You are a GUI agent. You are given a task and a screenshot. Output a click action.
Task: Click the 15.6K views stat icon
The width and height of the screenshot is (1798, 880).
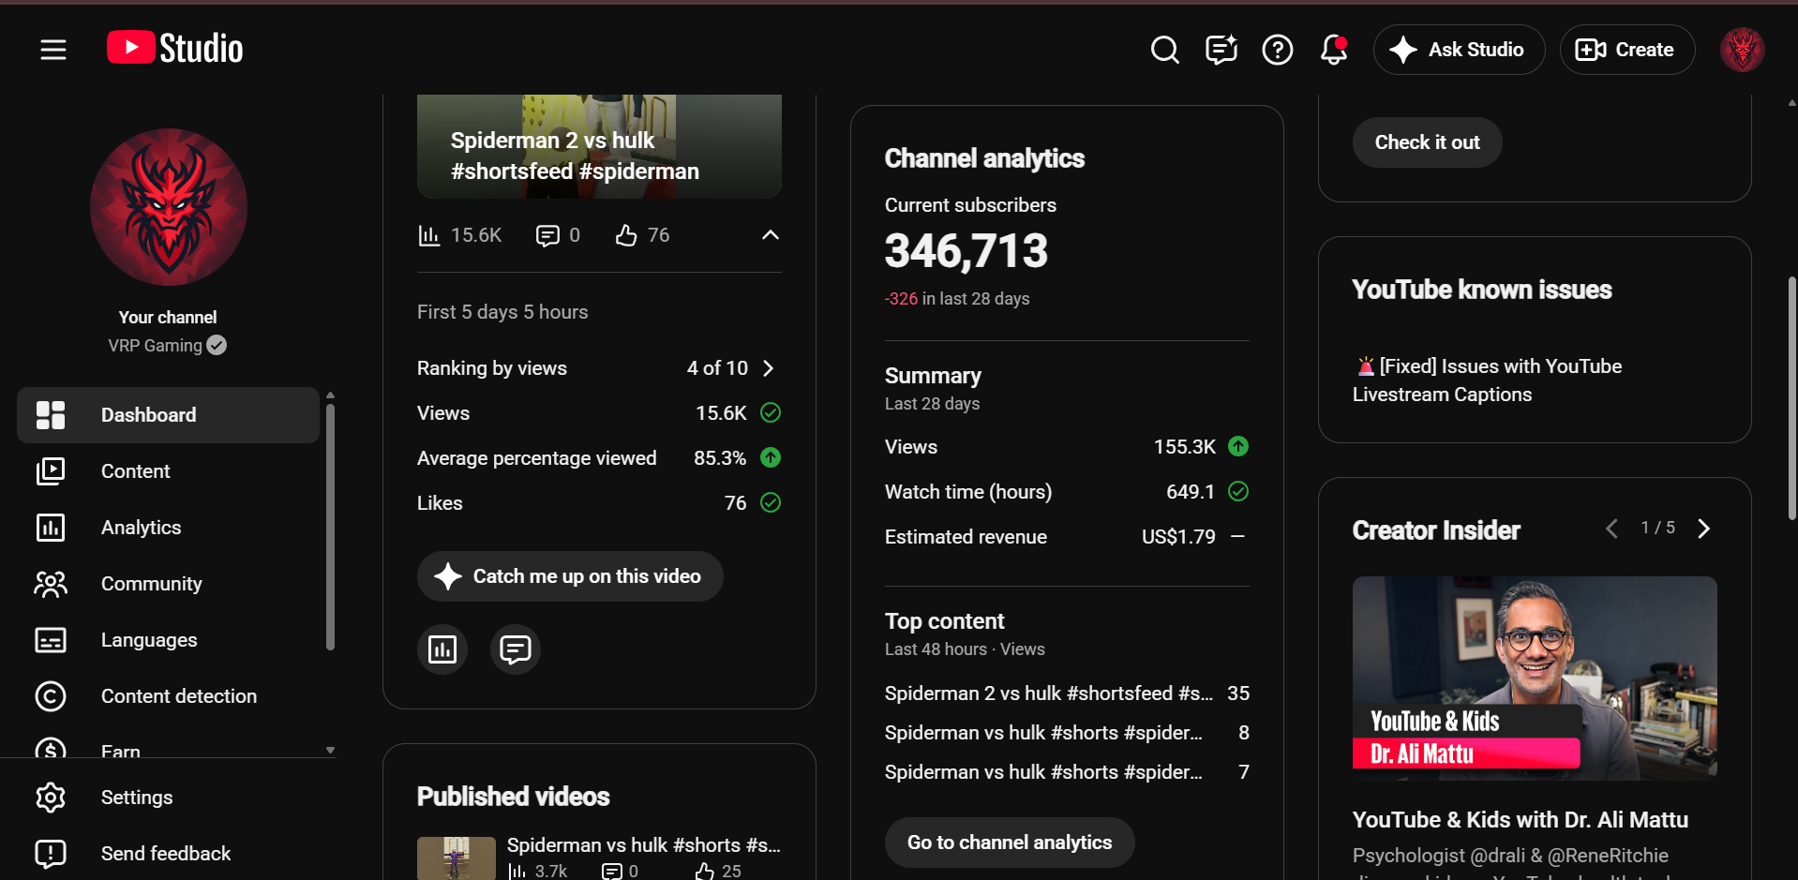pos(428,235)
